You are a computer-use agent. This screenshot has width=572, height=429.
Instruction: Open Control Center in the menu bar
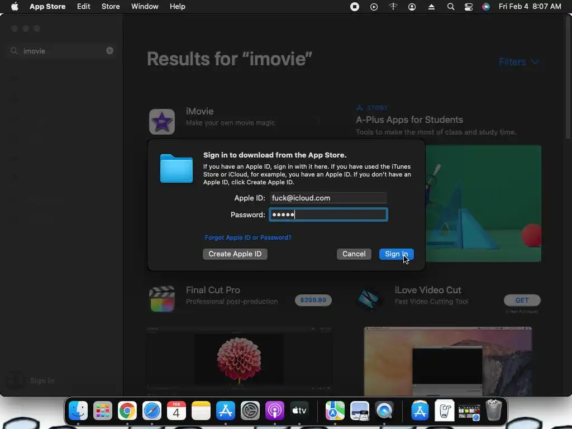(469, 7)
